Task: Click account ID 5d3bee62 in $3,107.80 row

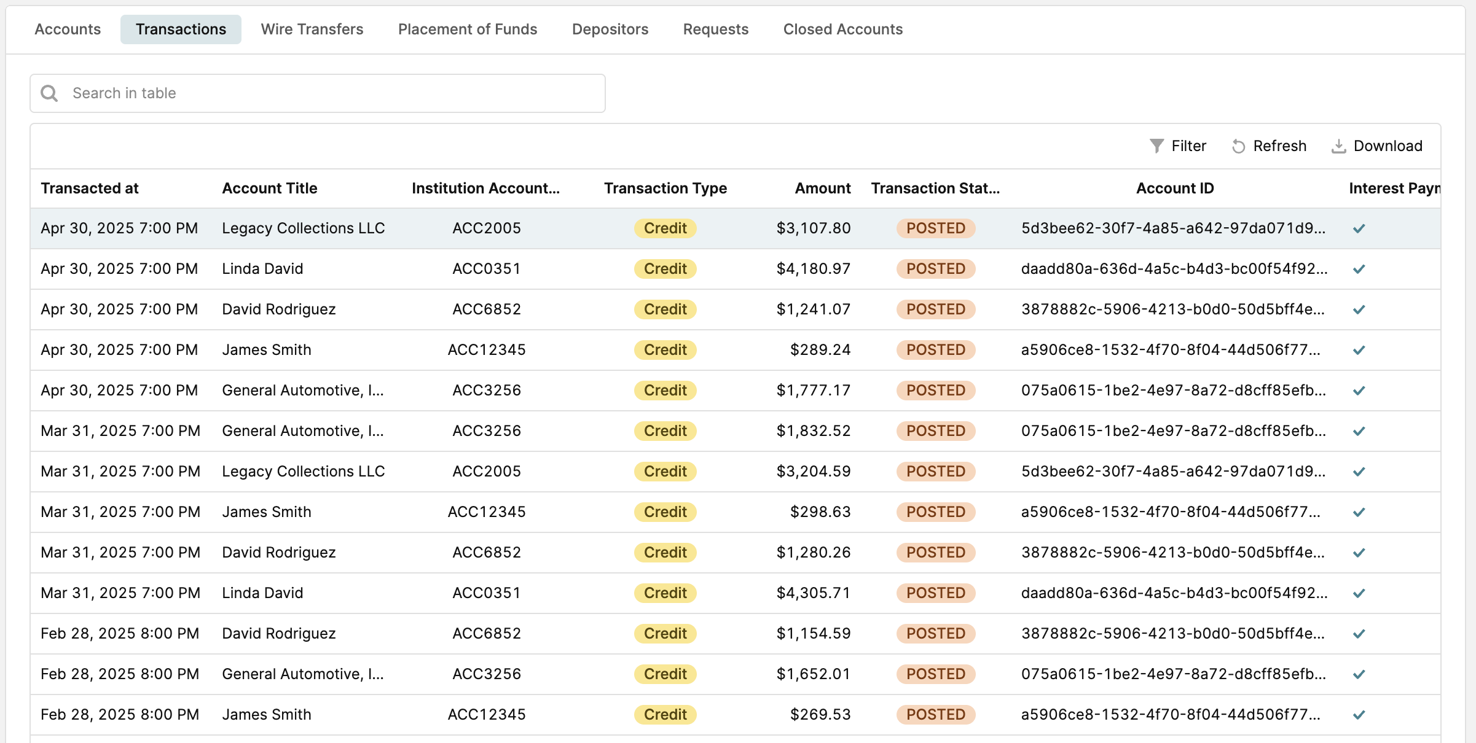Action: (1173, 228)
